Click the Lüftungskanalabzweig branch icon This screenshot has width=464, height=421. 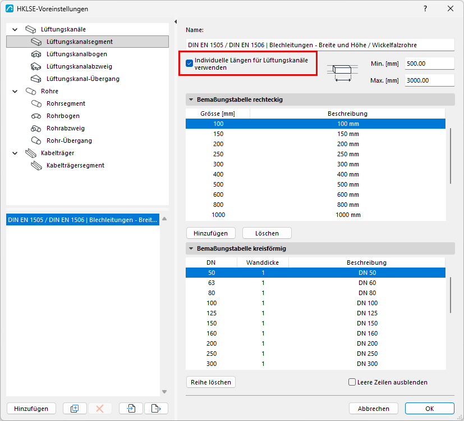pyautogui.click(x=36, y=66)
